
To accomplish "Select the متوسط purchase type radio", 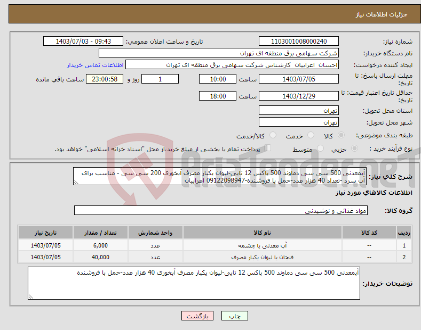I will (x=320, y=148).
